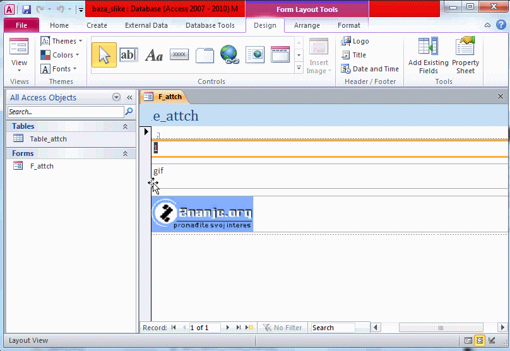Click the navigation pane Search box
Image resolution: width=510 pixels, height=351 pixels.
[66, 112]
